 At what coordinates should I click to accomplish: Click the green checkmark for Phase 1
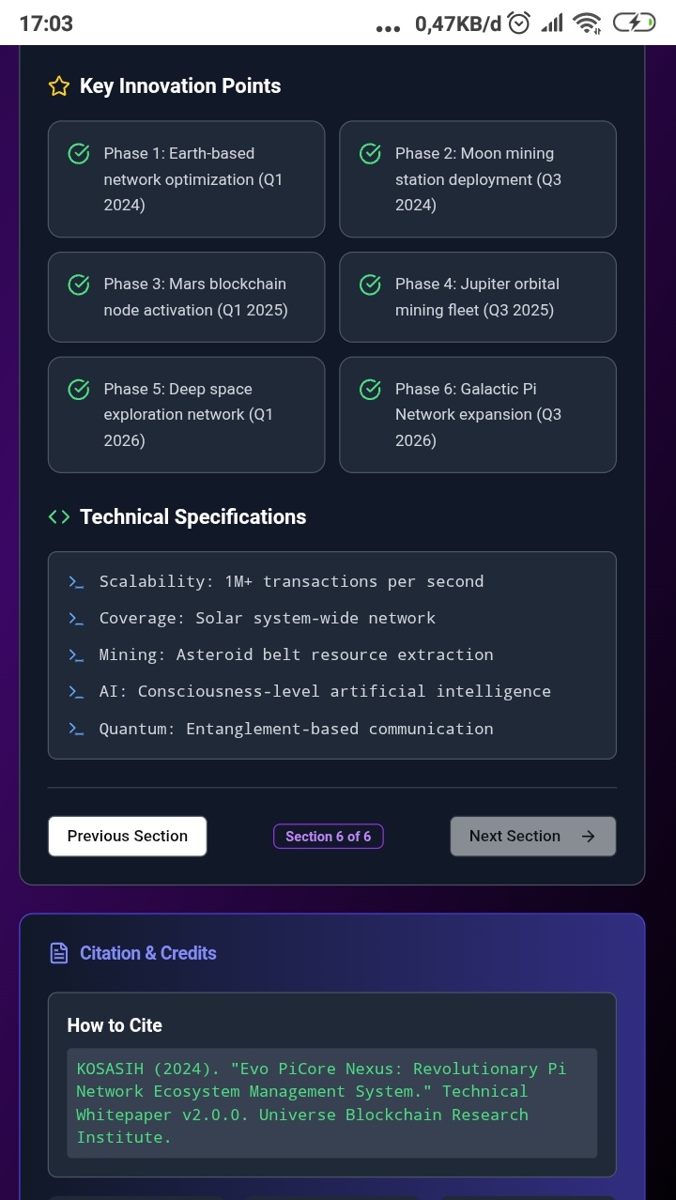pos(80,154)
